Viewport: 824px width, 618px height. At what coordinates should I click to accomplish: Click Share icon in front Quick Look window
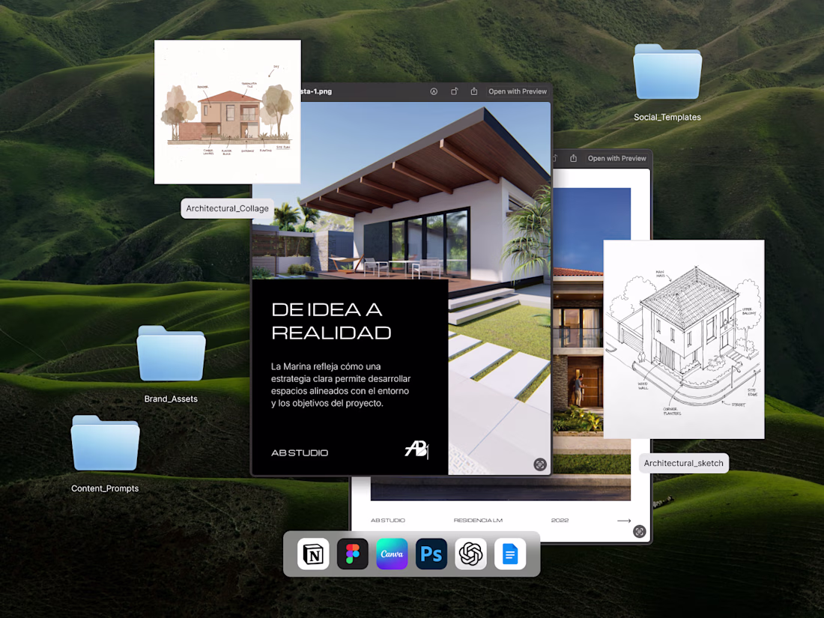(474, 91)
